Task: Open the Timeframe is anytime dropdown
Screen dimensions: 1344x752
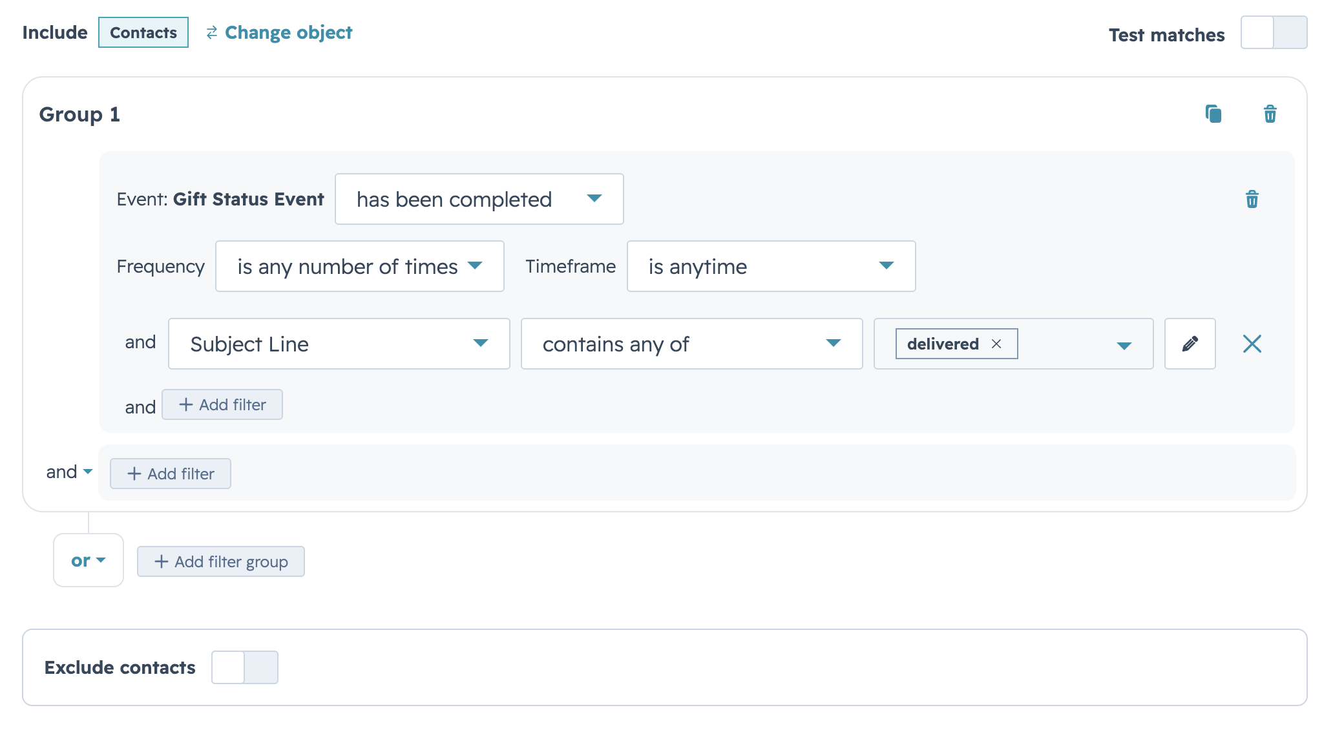Action: [x=772, y=266]
